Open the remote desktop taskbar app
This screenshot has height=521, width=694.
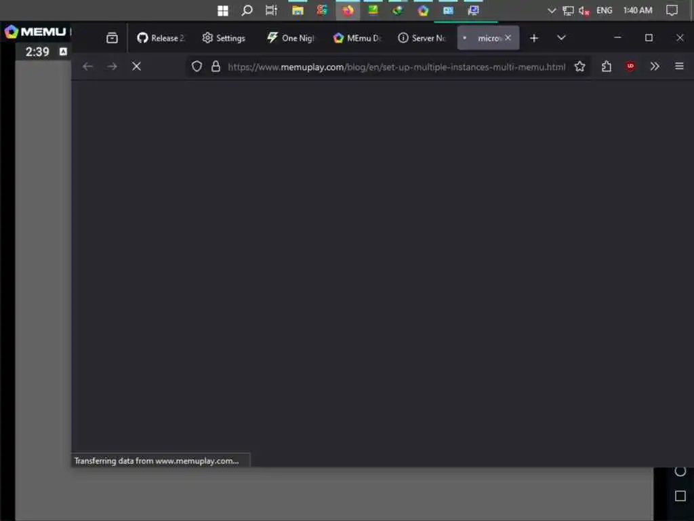pos(473,10)
